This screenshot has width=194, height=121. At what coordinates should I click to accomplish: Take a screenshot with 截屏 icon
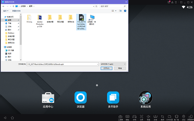162,117
